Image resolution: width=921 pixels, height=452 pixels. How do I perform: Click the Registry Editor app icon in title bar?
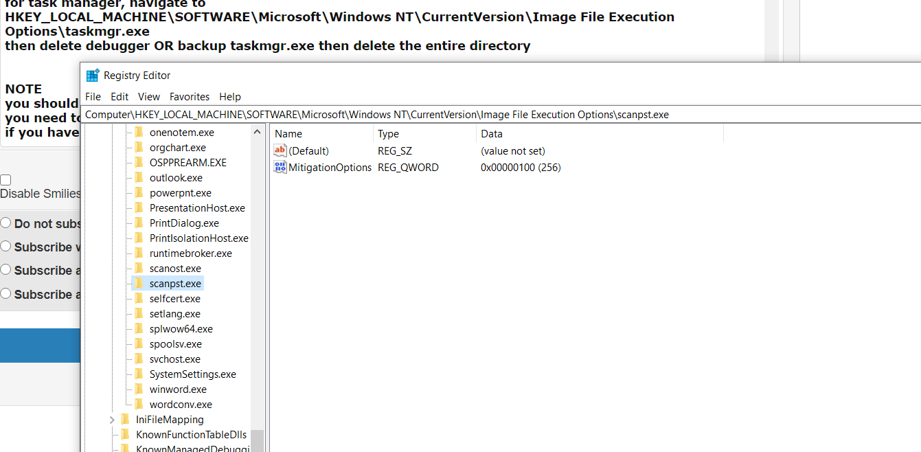click(x=93, y=76)
